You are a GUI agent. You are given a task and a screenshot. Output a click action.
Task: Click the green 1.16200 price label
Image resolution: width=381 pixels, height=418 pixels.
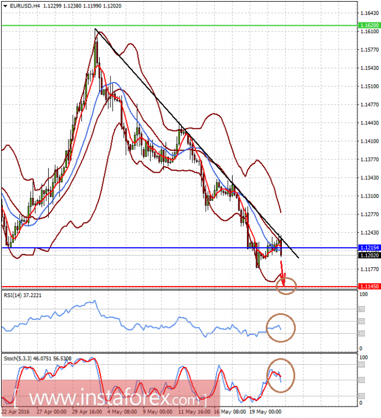pos(369,25)
